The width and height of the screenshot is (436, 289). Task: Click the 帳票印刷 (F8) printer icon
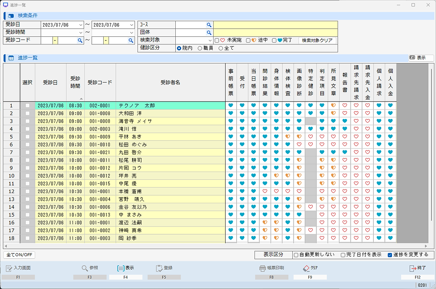pyautogui.click(x=262, y=268)
